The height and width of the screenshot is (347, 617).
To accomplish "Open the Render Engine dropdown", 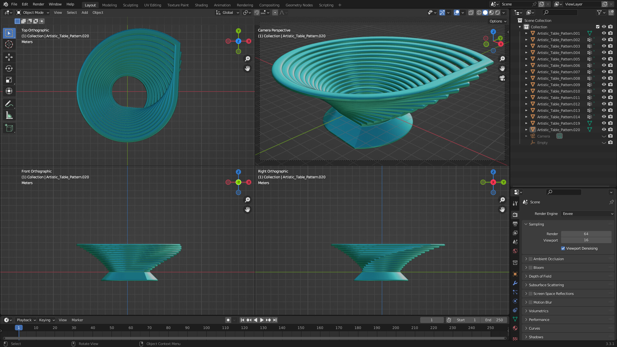I will pyautogui.click(x=587, y=213).
